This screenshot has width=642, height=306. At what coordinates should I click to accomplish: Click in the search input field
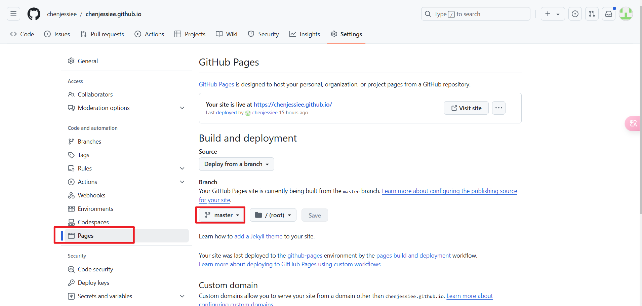point(475,14)
